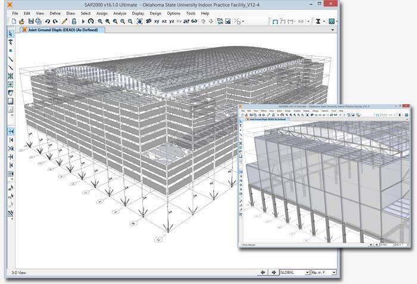Open dropdown next to I-beam design icon
Screen dimensions: 417x284
coord(324,21)
